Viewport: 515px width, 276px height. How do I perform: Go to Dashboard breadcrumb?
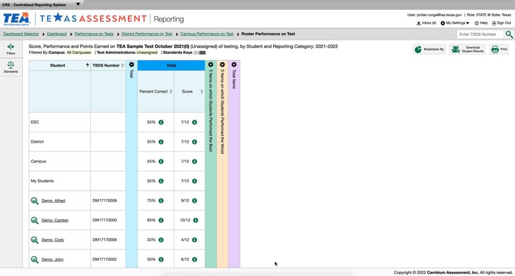click(x=56, y=34)
